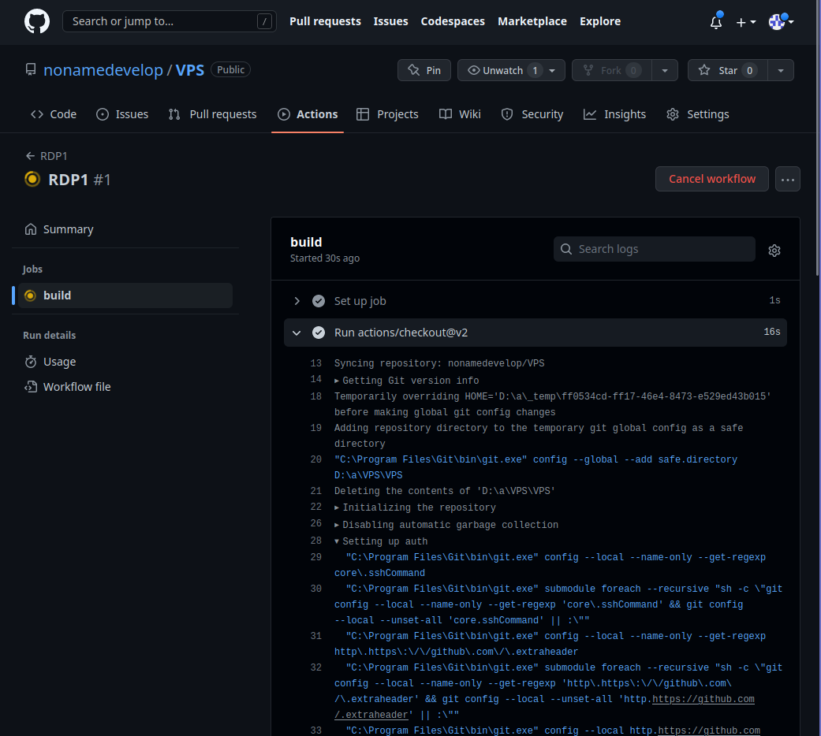Open the user avatar menu
This screenshot has height=736, width=821.
781,22
